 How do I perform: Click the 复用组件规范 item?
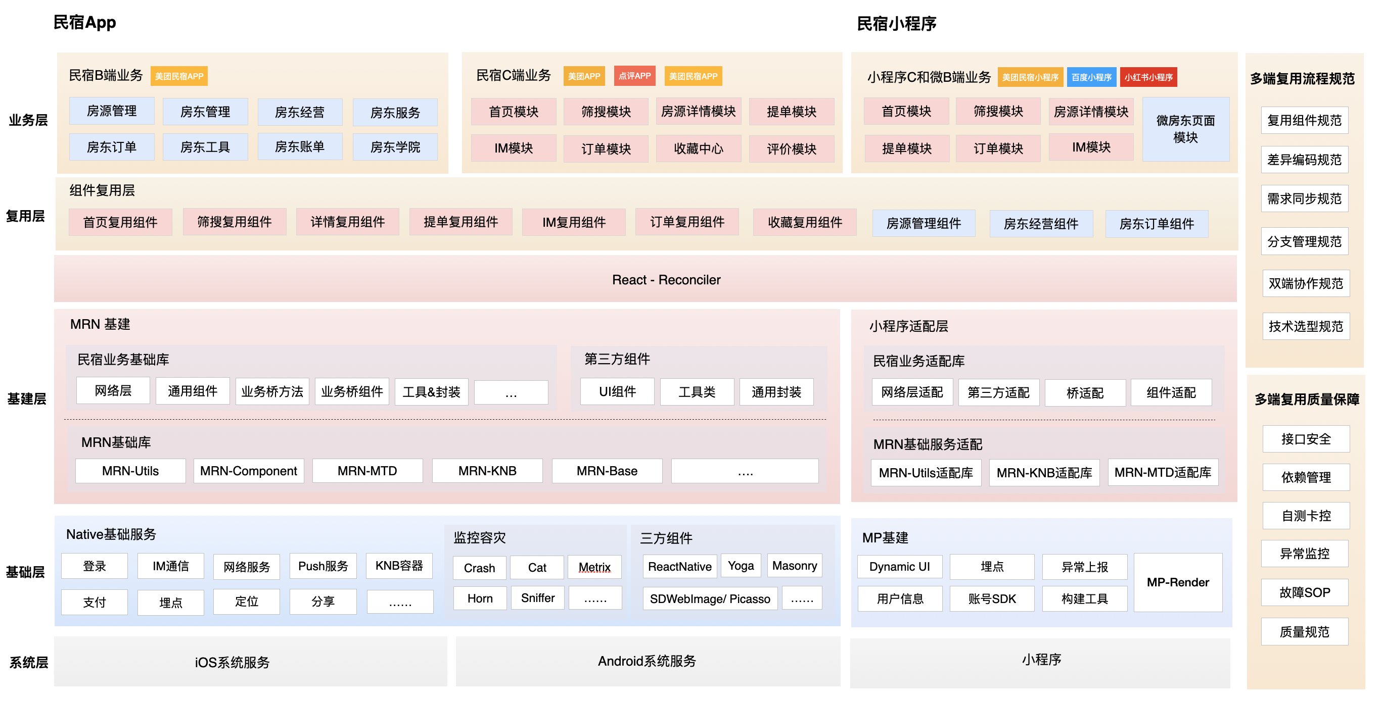click(x=1304, y=121)
